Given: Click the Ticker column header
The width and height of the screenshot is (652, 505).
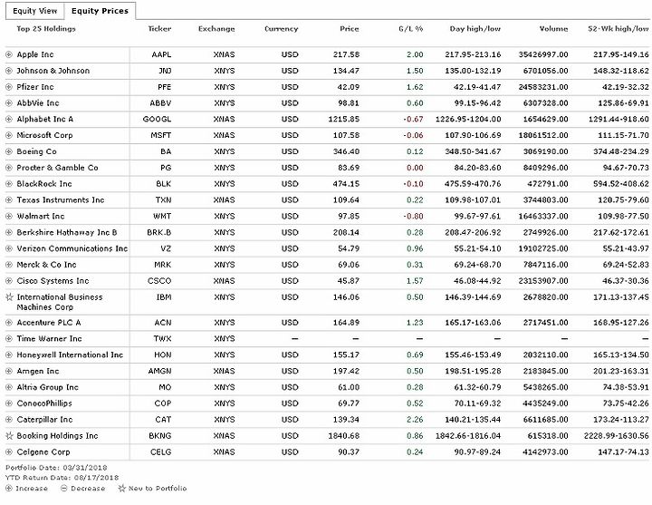Looking at the screenshot, I should tap(159, 29).
